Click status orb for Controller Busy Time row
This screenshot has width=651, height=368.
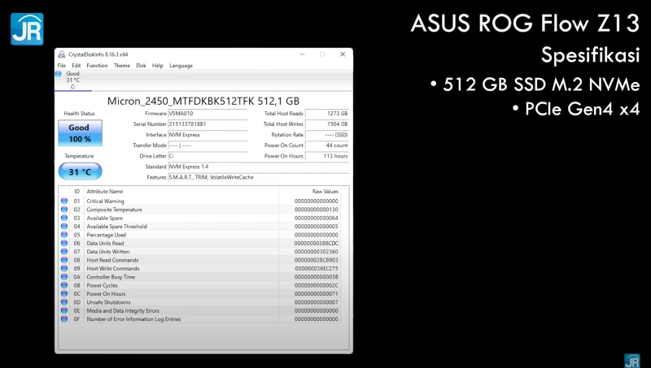click(x=64, y=277)
